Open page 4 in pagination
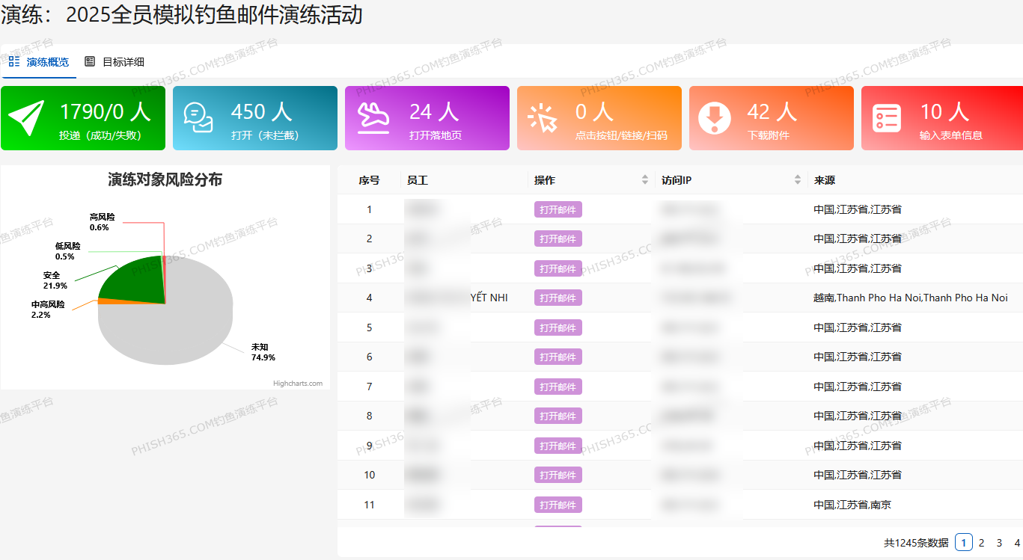1023x560 pixels. pos(1016,543)
